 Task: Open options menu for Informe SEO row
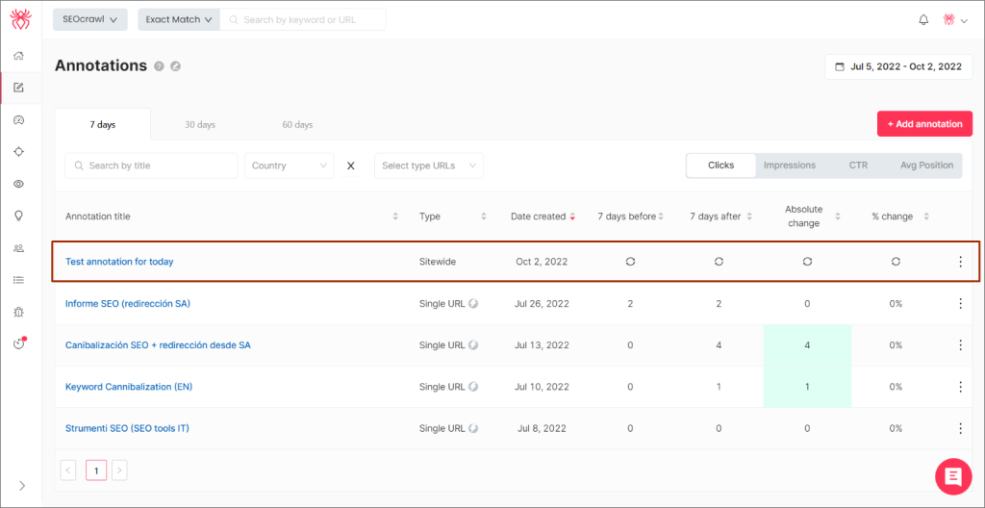[960, 304]
